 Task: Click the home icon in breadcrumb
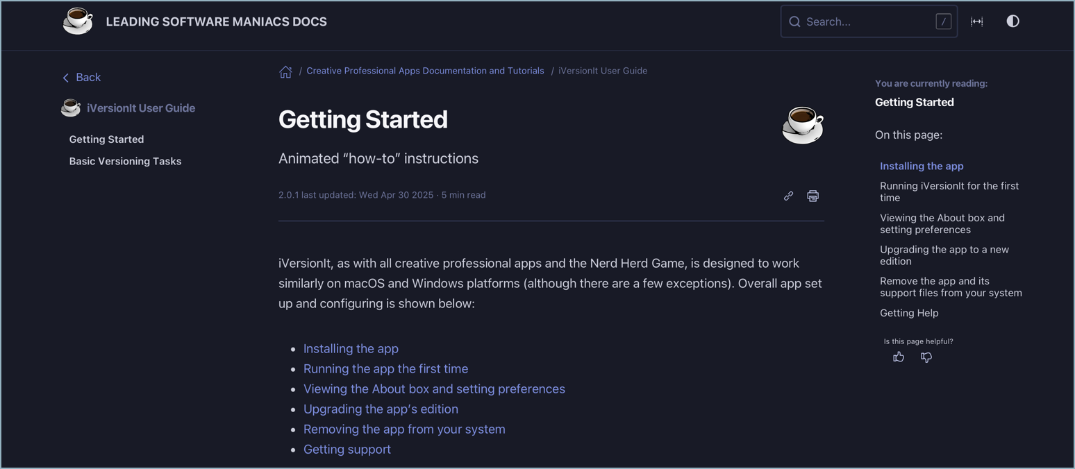tap(285, 71)
